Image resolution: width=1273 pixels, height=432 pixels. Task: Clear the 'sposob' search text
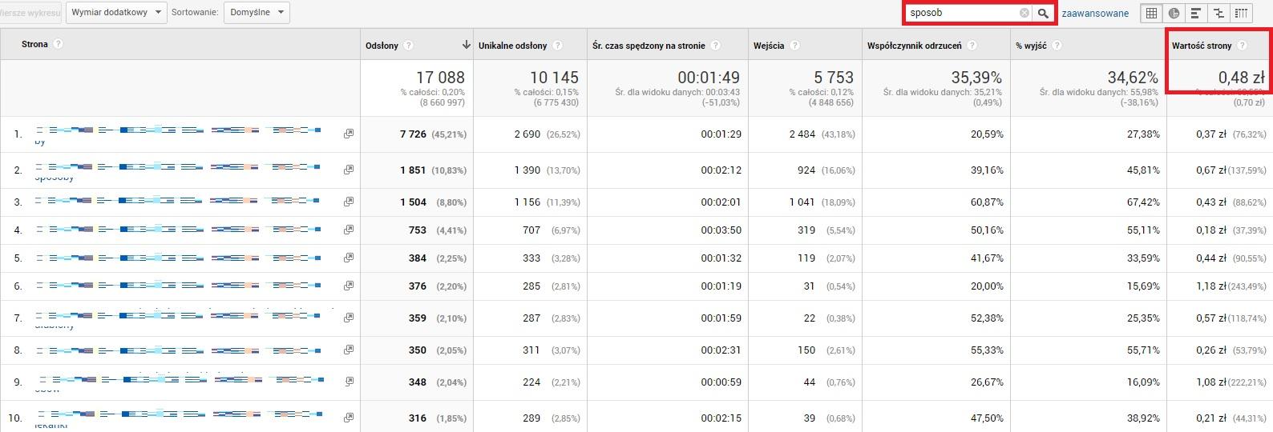coord(1024,13)
